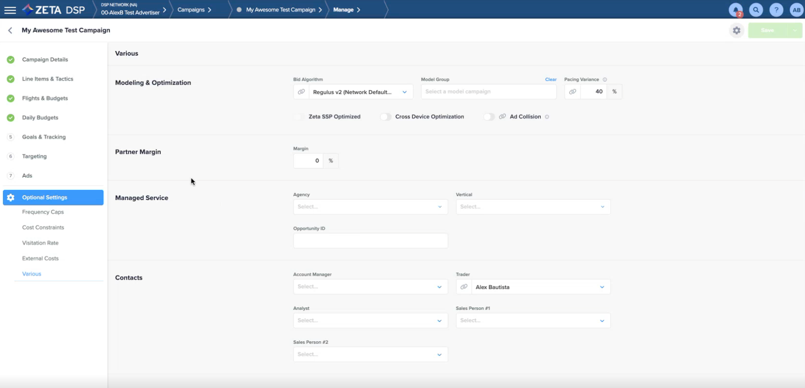Screen dimensions: 805x388
Task: Turn on the Ad Collision toggle
Action: coord(489,117)
